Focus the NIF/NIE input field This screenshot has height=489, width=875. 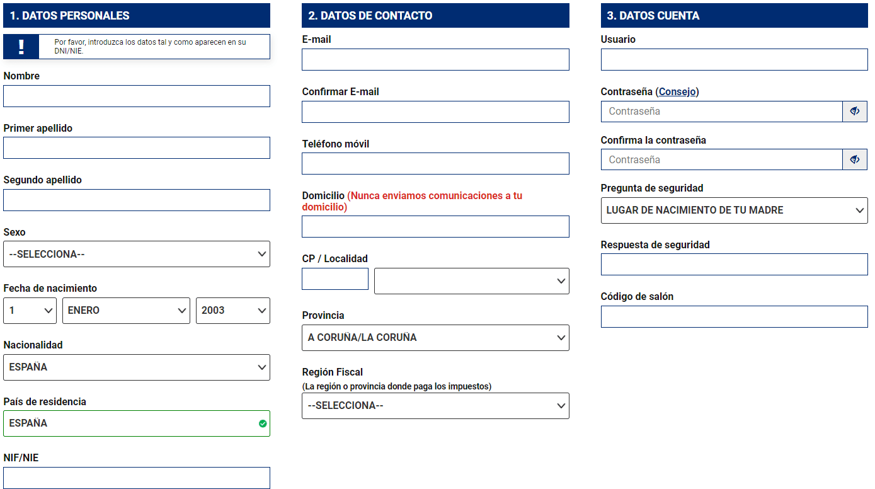tap(136, 478)
